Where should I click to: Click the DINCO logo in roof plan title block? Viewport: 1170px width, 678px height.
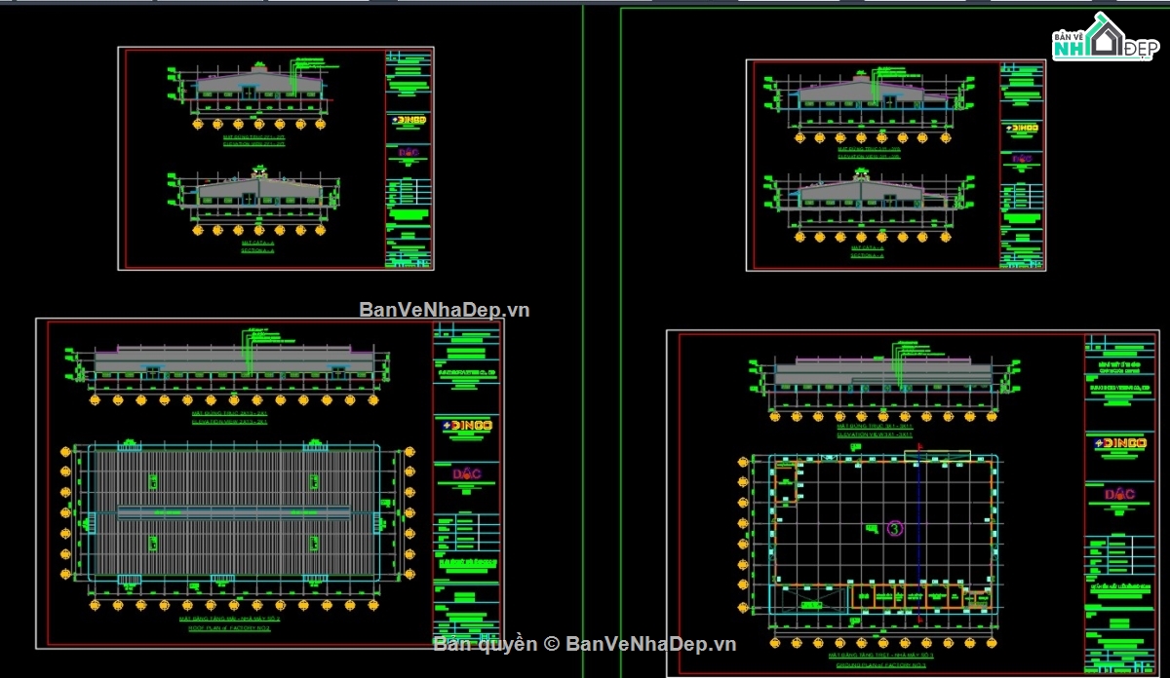point(468,426)
